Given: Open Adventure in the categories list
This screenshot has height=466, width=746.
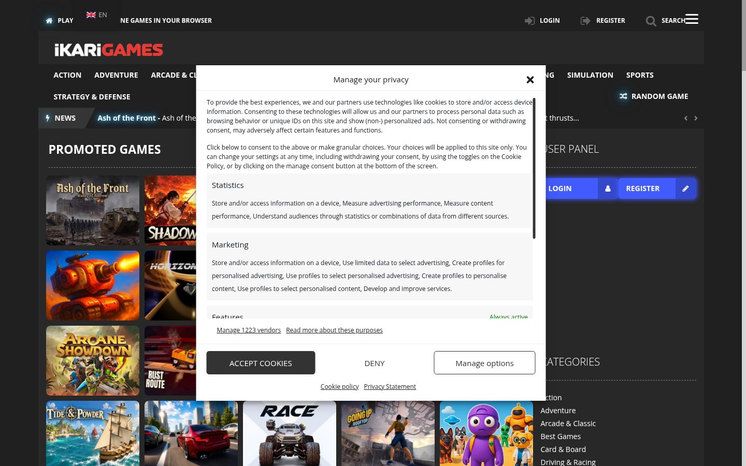Looking at the screenshot, I should tap(558, 411).
